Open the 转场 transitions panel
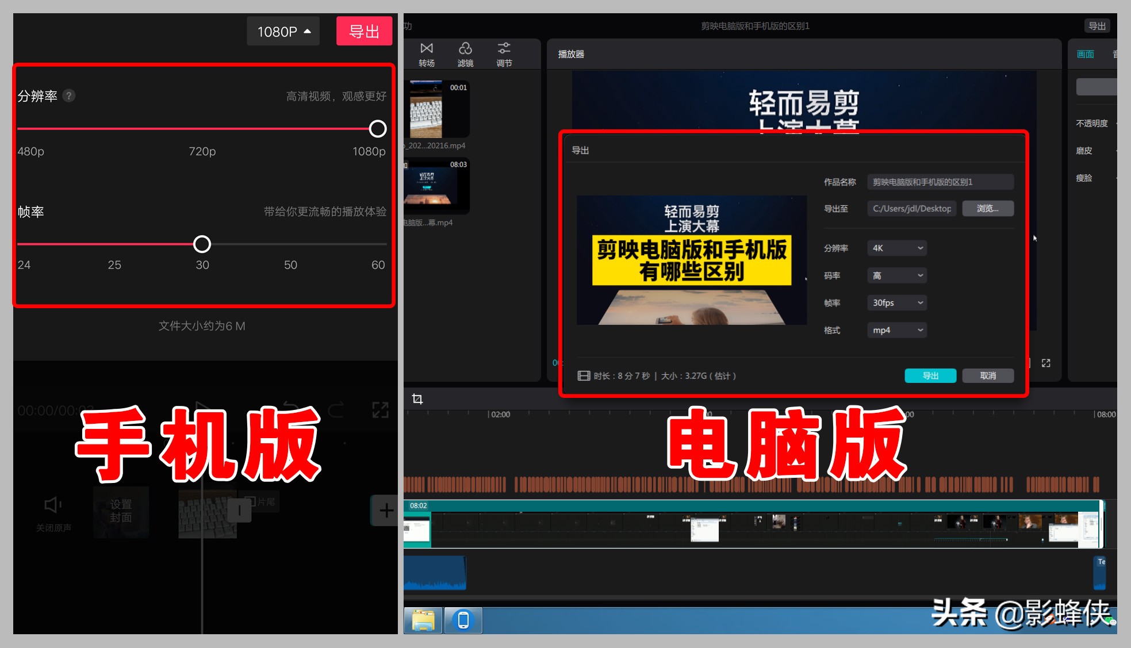The image size is (1131, 648). click(x=426, y=53)
